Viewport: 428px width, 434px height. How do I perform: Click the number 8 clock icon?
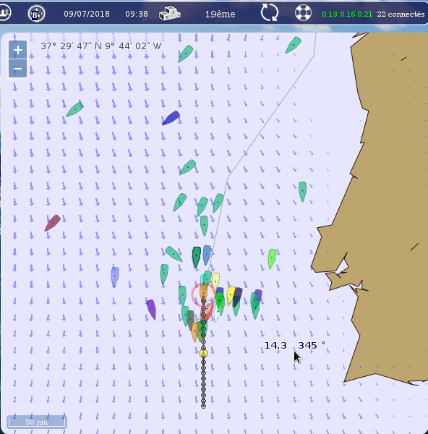click(x=37, y=14)
